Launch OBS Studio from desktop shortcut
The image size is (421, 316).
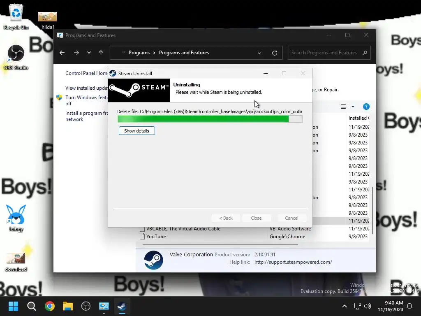coord(16,57)
